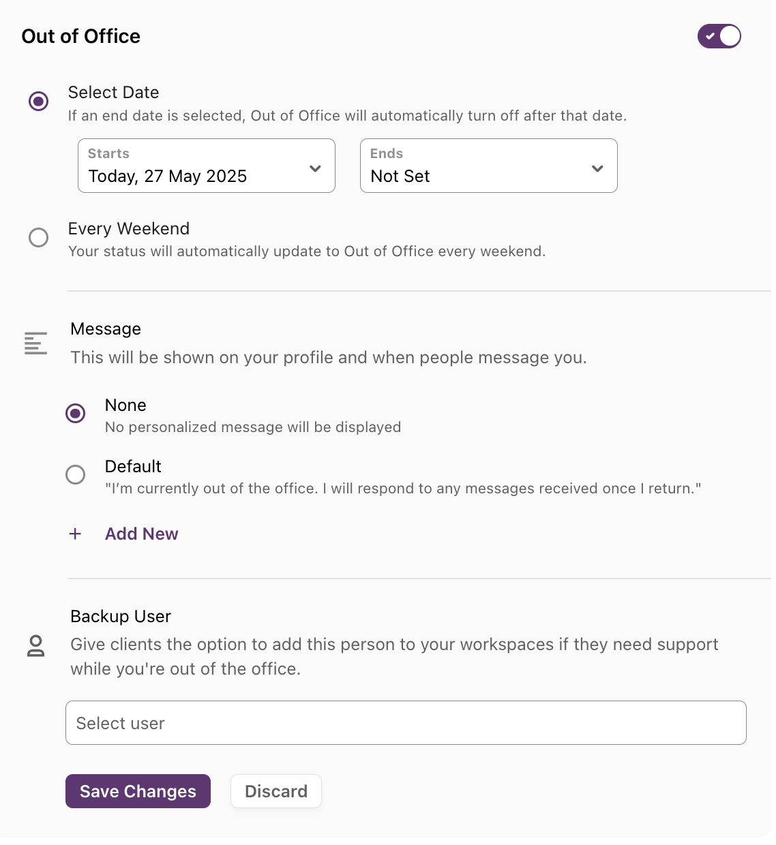
Task: Click the Not Set end date text
Action: click(x=400, y=176)
